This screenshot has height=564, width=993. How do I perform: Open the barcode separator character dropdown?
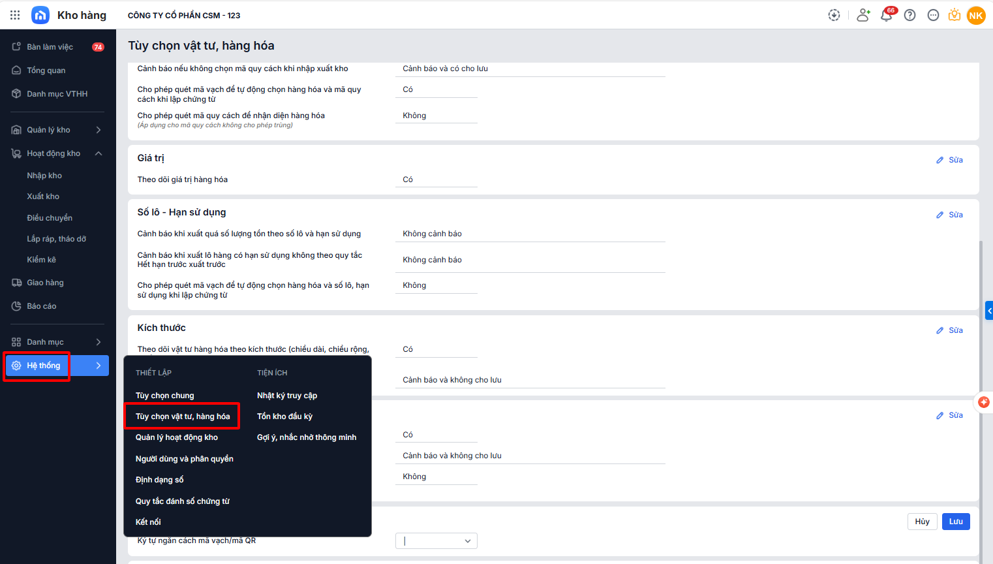click(436, 540)
